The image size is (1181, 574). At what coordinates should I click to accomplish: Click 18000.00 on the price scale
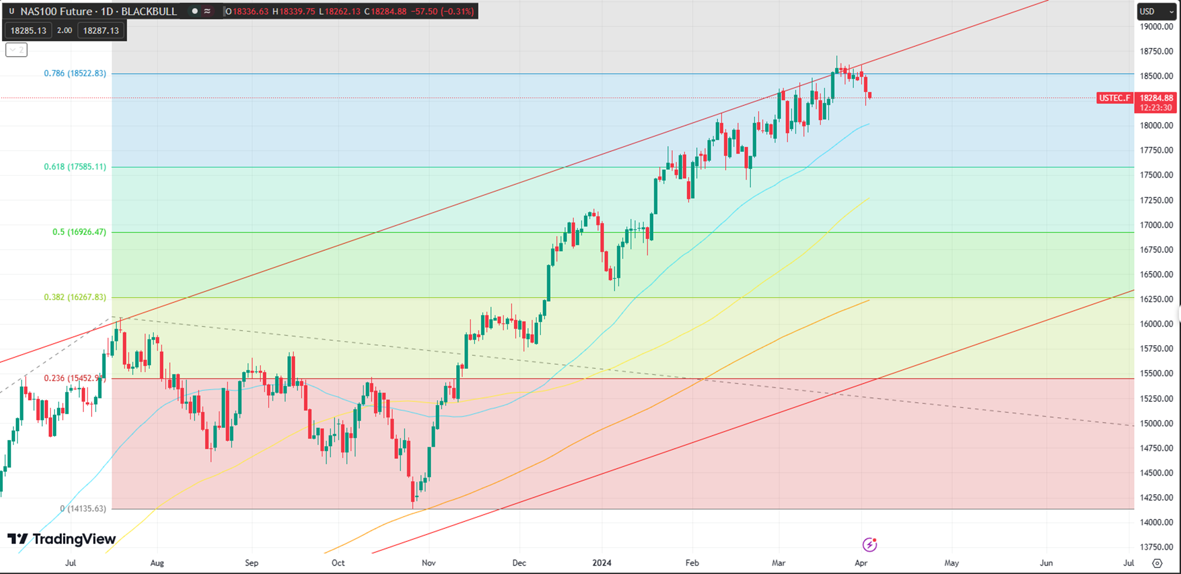(x=1156, y=125)
